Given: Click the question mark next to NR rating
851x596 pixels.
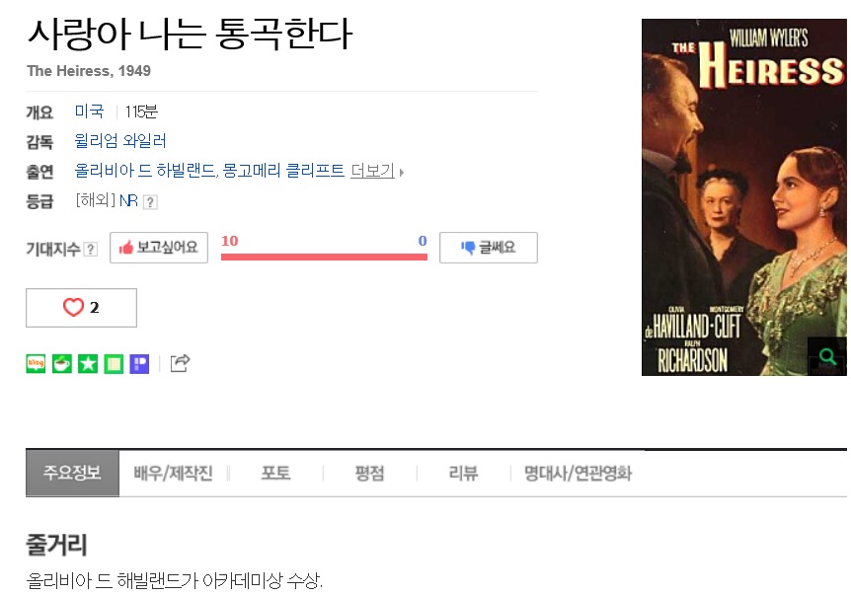Looking at the screenshot, I should point(150,202).
